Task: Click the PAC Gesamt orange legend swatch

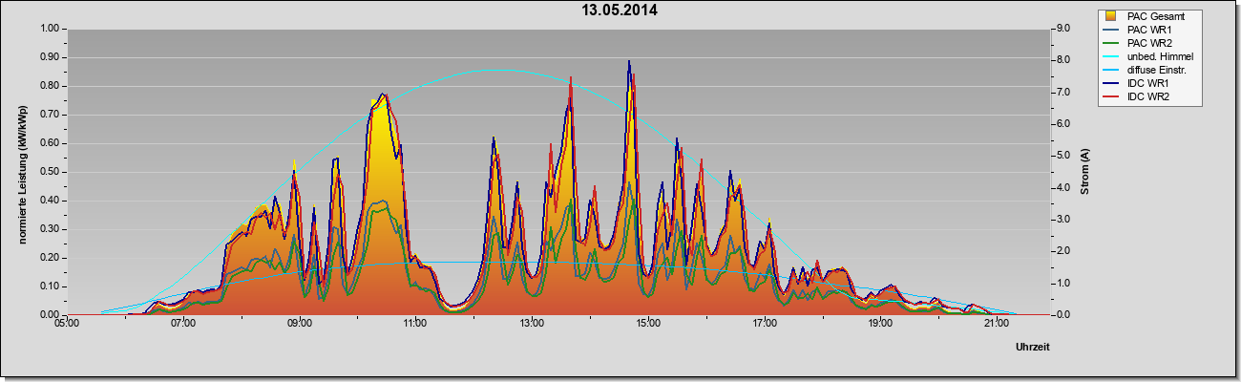Action: 1110,16
